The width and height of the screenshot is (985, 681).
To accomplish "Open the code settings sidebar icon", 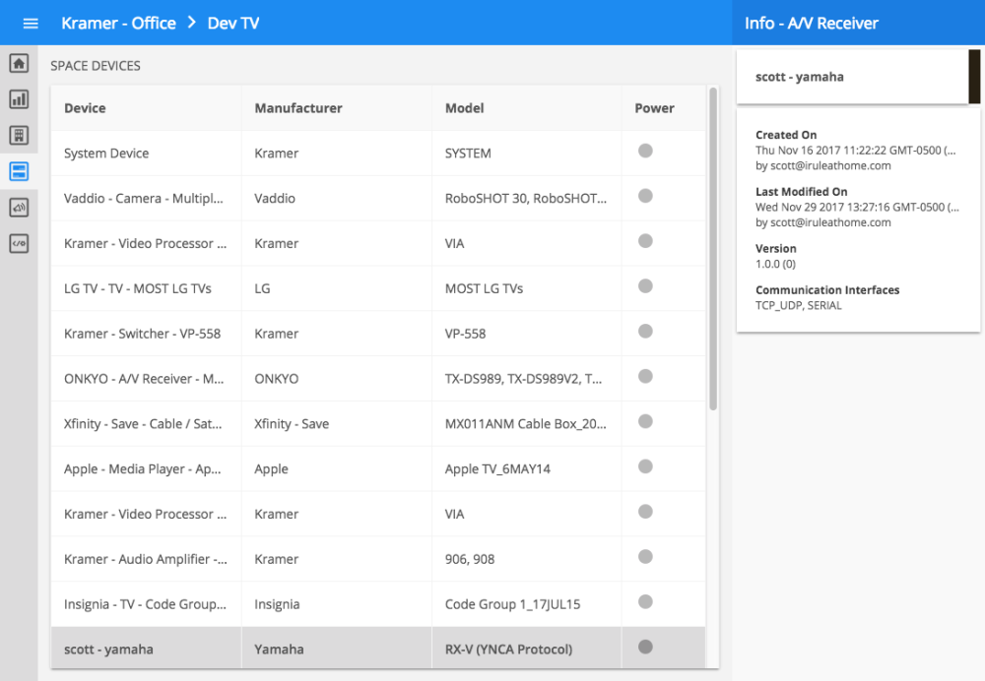I will click(x=19, y=243).
